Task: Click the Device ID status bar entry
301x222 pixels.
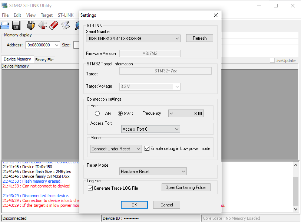Action: 151,218
